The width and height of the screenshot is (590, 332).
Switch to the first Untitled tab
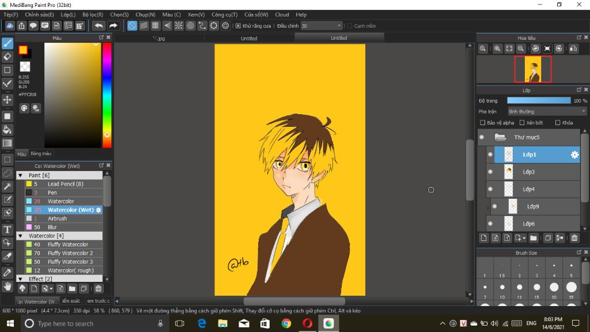tap(249, 39)
